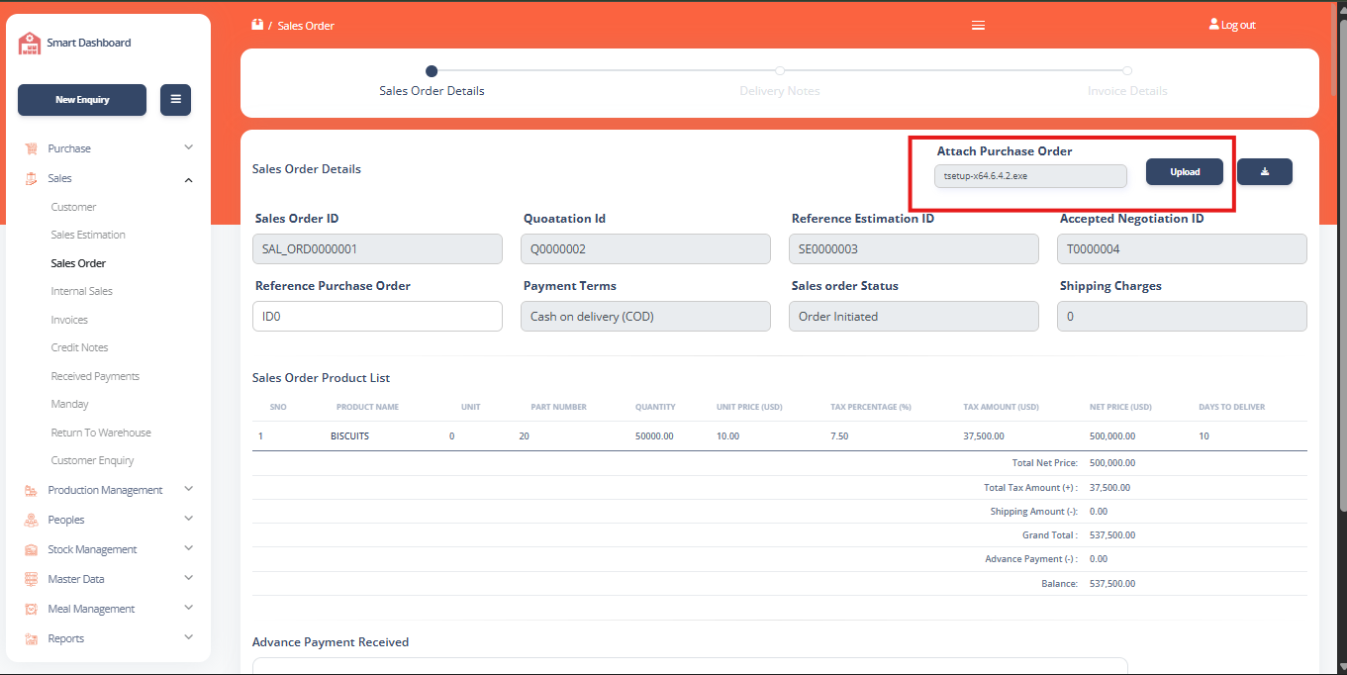Click the Production Management icon
The image size is (1347, 675).
coord(31,490)
